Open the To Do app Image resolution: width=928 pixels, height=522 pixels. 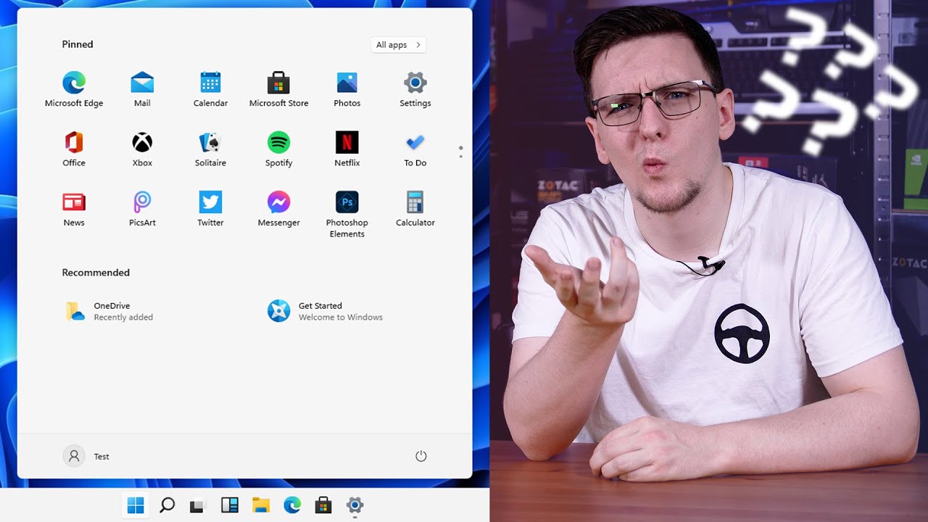[x=415, y=149]
